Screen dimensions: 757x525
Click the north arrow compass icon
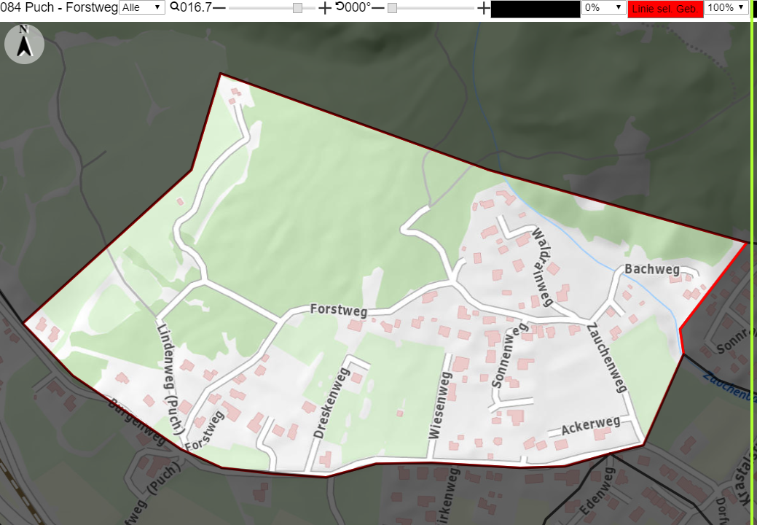click(x=24, y=44)
